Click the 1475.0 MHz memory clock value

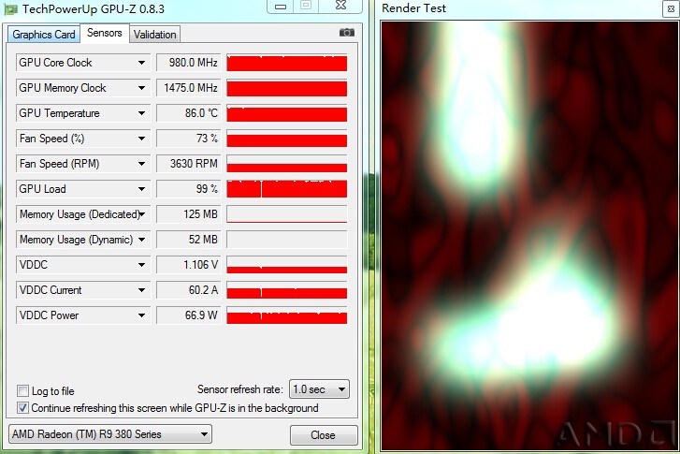pos(188,88)
